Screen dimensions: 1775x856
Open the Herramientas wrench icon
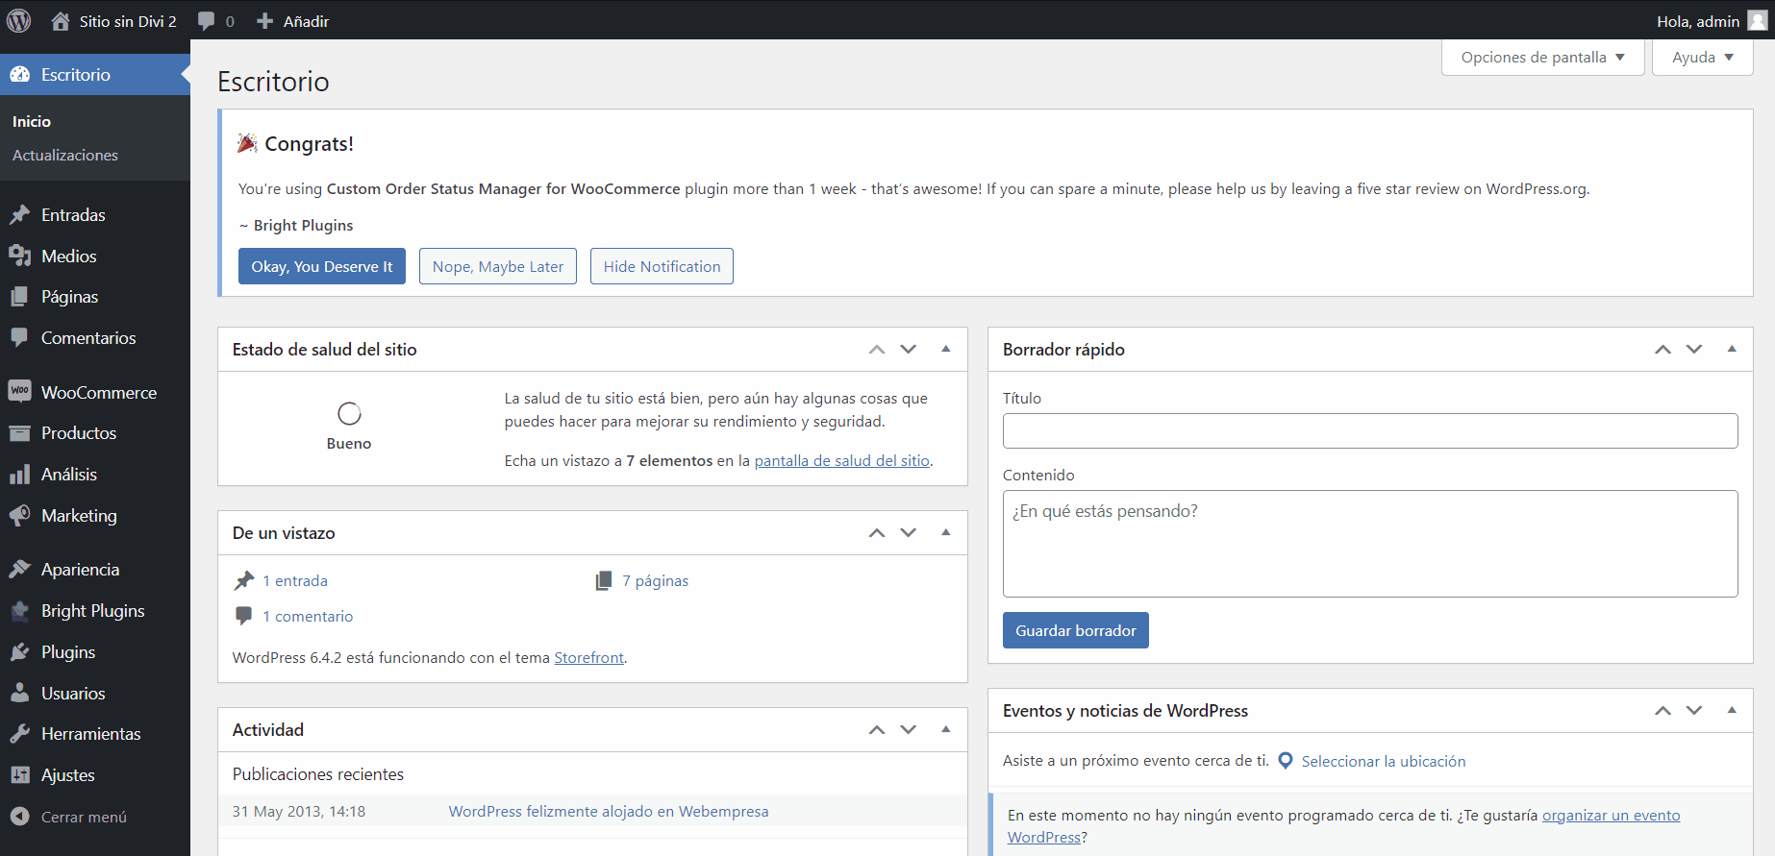[19, 734]
